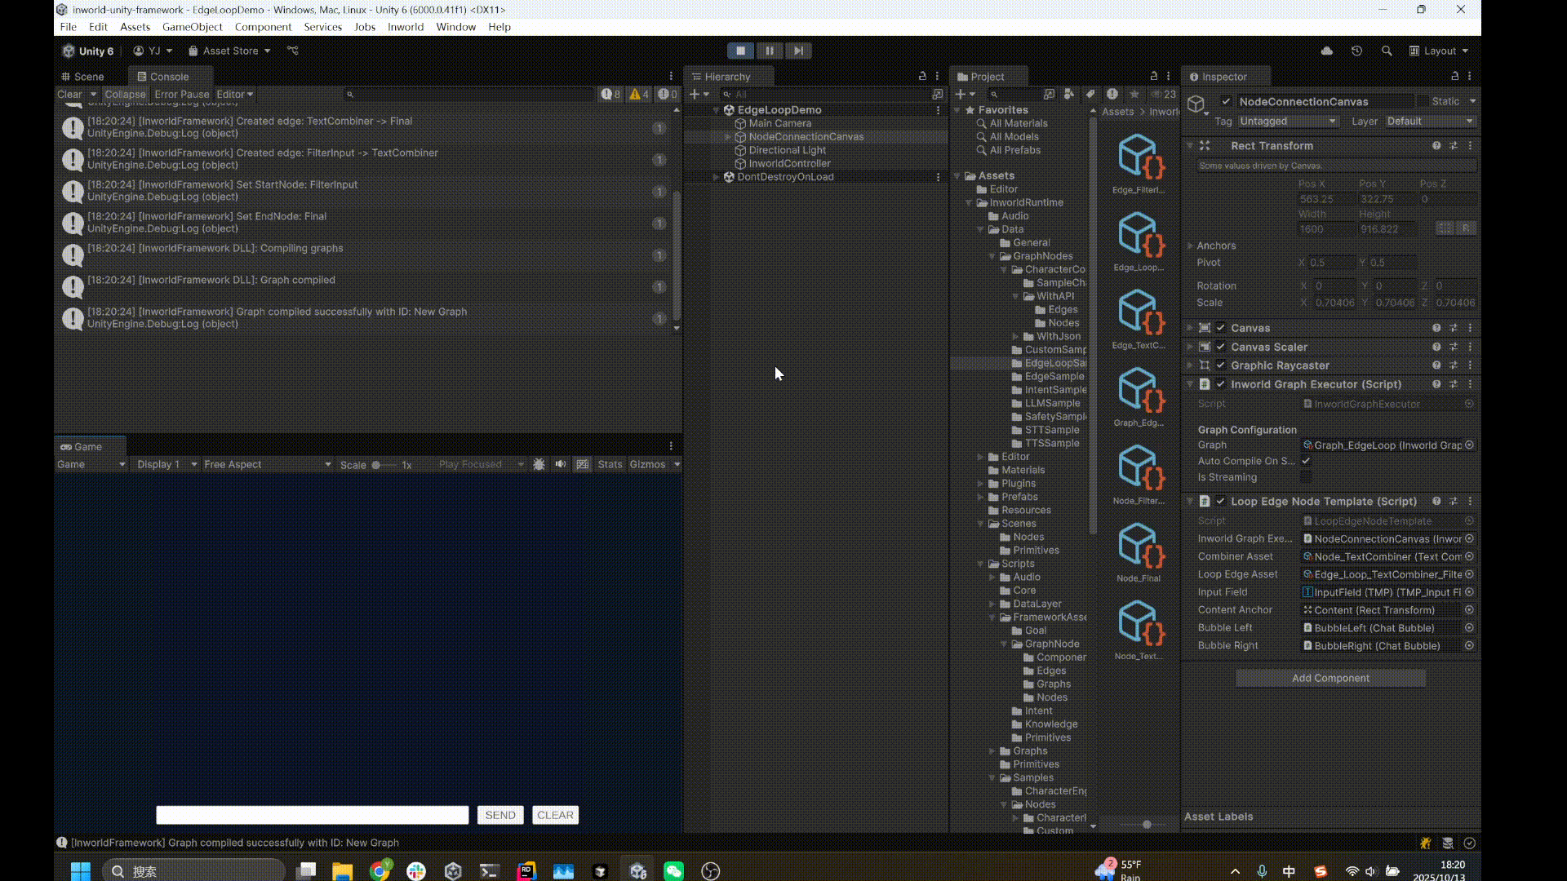Open the Layout dropdown
This screenshot has width=1567, height=881.
pos(1439,51)
